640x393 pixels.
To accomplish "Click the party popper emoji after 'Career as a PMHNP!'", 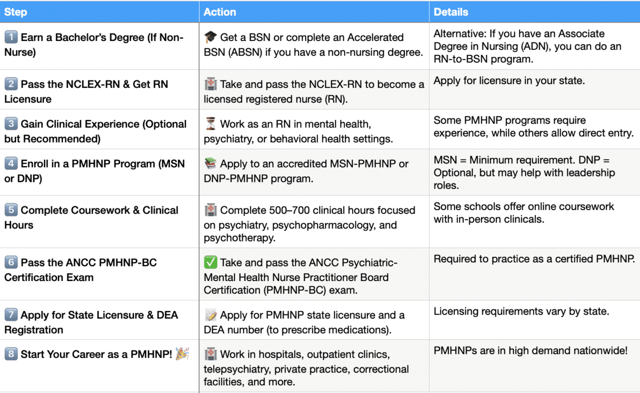I will pos(182,354).
